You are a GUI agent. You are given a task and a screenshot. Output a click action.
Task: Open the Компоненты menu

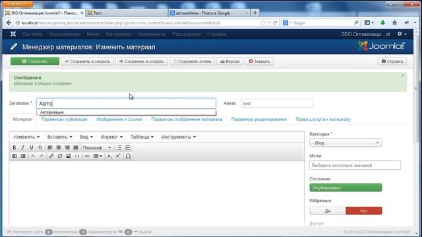[152, 34]
